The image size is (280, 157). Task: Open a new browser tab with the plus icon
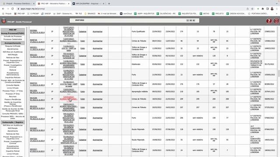point(109,3)
